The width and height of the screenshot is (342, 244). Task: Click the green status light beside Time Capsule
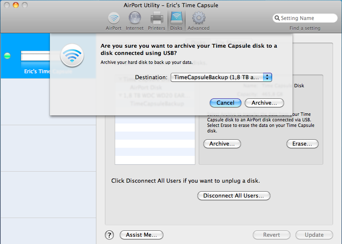7,56
